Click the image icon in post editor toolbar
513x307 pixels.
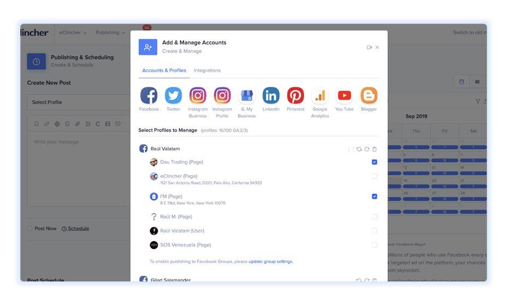coord(88,124)
